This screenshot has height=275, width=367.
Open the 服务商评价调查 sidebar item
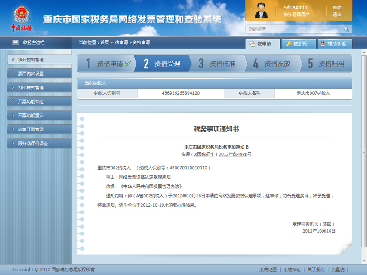[x=39, y=144]
